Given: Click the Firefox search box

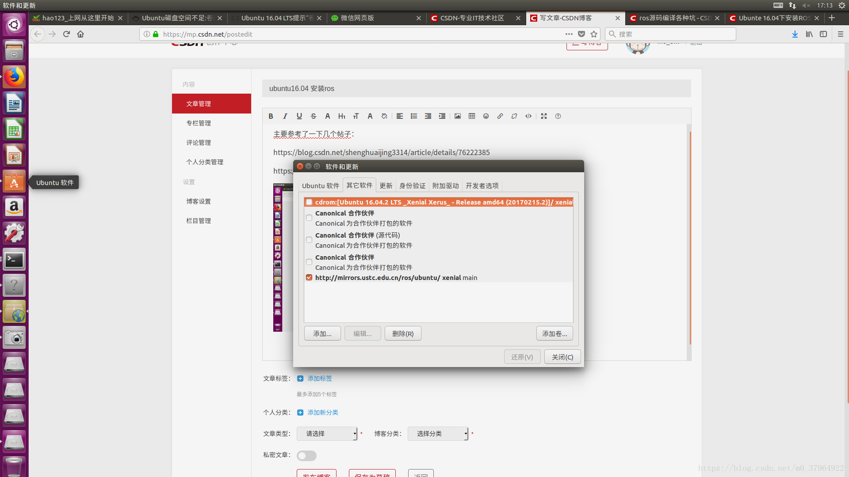Looking at the screenshot, I should coord(670,34).
